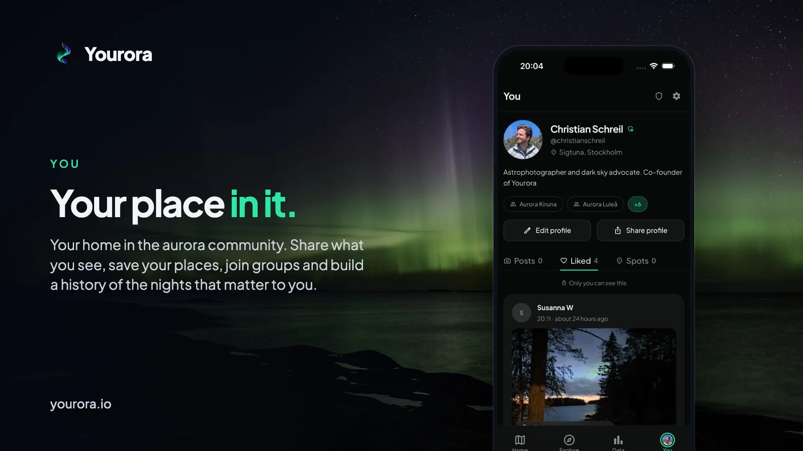803x451 pixels.
Task: Click the Yourora swirl logo icon
Action: click(64, 54)
